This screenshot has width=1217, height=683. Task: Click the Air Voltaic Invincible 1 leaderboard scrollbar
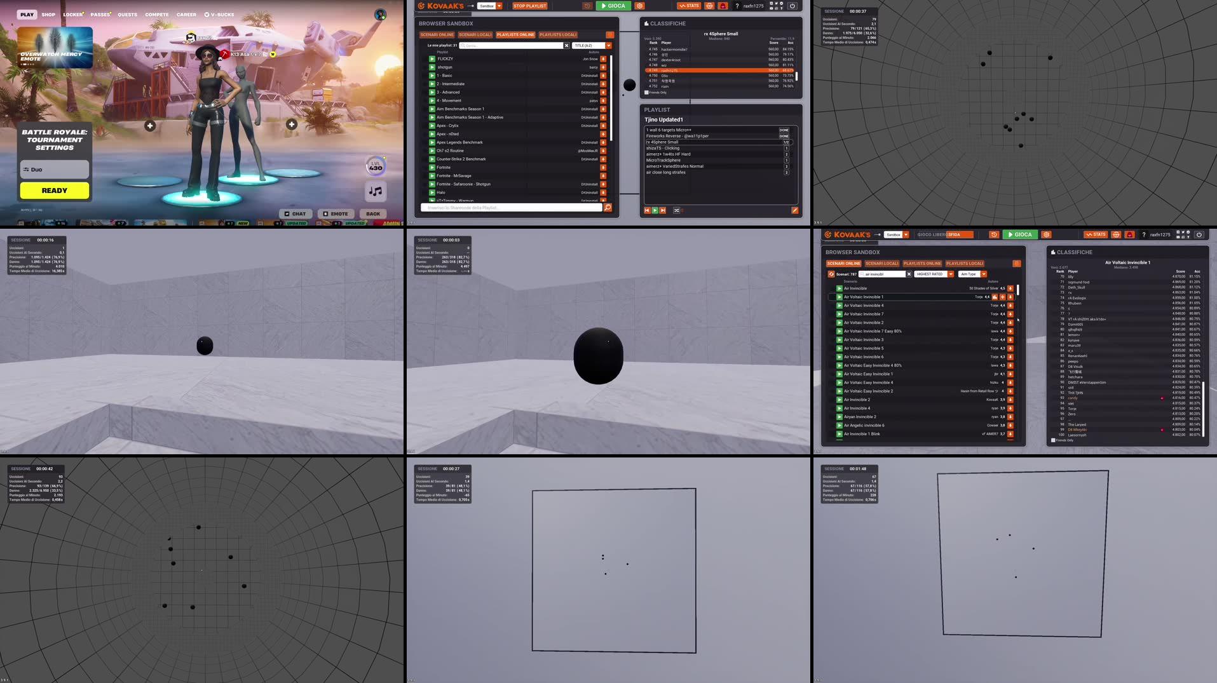click(x=1202, y=410)
